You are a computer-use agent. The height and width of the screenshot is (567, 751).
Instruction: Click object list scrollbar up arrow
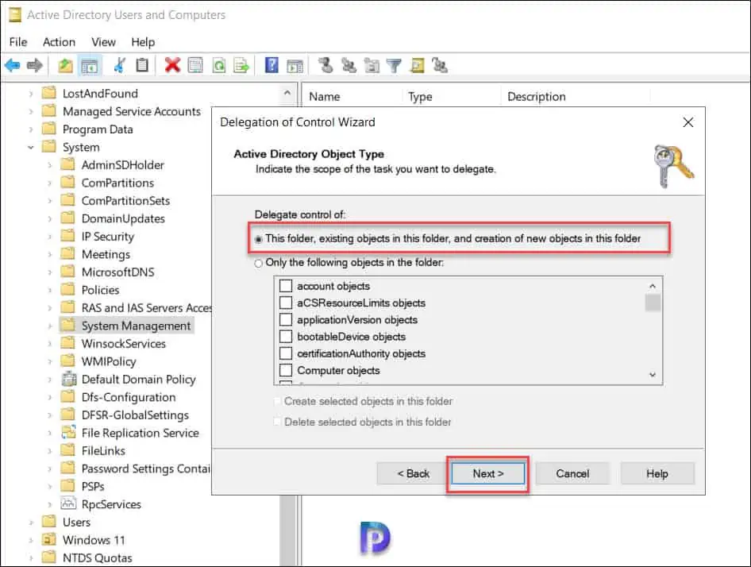[x=653, y=286]
